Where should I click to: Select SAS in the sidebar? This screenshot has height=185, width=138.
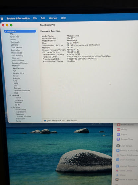(15, 81)
